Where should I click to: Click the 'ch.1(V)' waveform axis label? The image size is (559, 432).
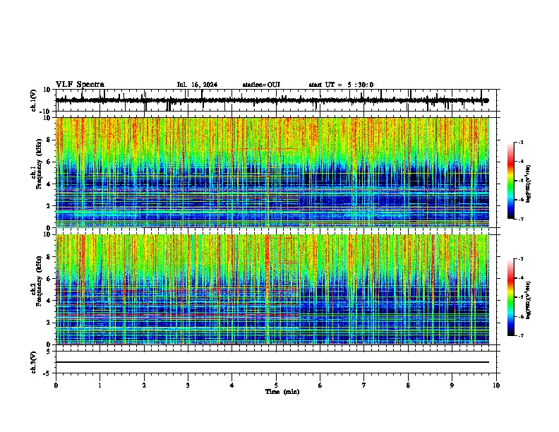[x=35, y=100]
